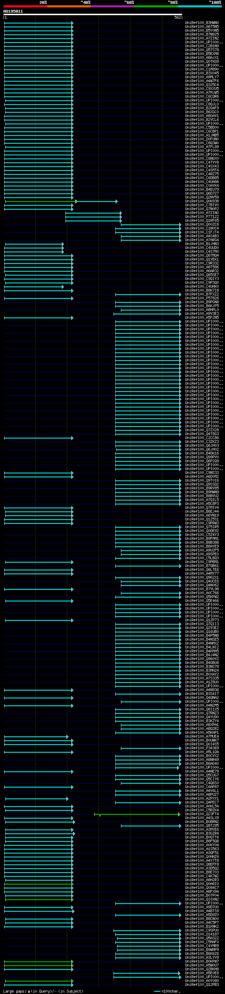The height and width of the screenshot is (994, 225).
Task: Click the purple ~60% identity legend segment
Action: pyautogui.click(x=112, y=6)
